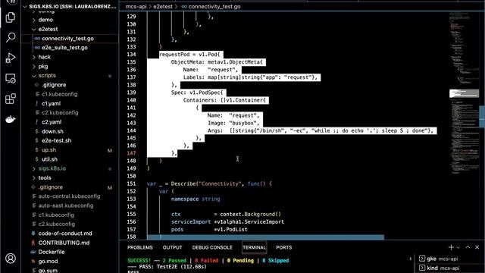Click line number 147 in the gutter
Screen dimensions: 485x273
pos(131,153)
